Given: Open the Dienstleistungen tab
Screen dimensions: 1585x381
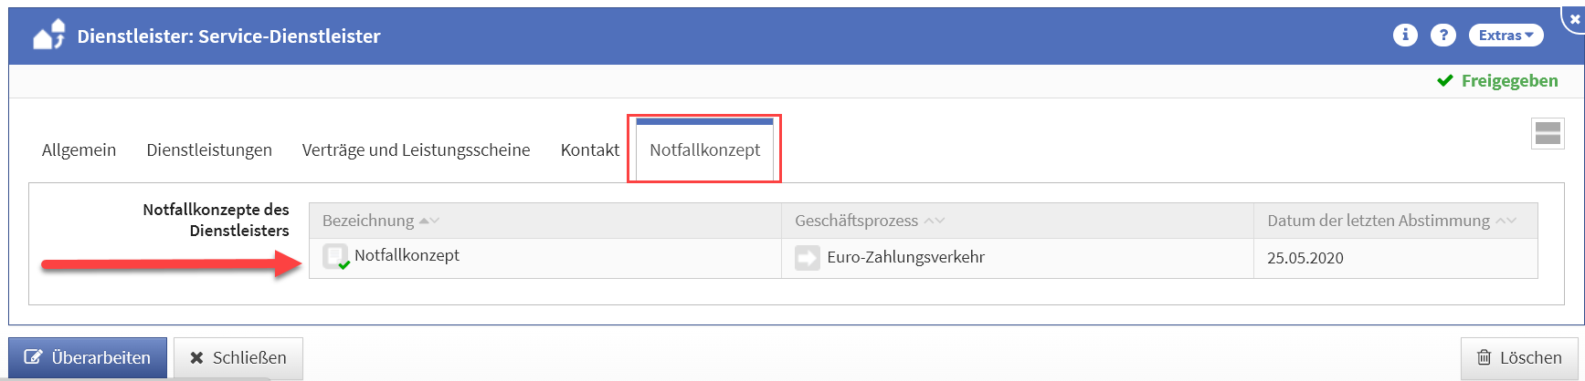Looking at the screenshot, I should tap(209, 149).
